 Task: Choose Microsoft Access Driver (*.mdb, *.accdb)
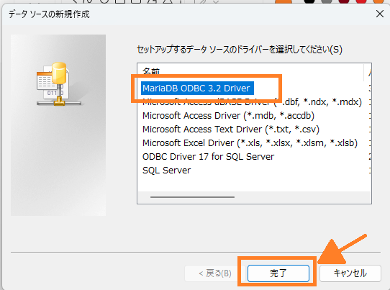click(228, 115)
